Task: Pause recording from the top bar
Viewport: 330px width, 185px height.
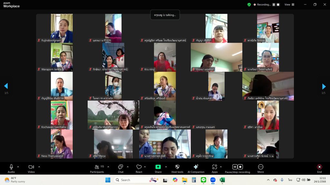Action: pos(274,4)
